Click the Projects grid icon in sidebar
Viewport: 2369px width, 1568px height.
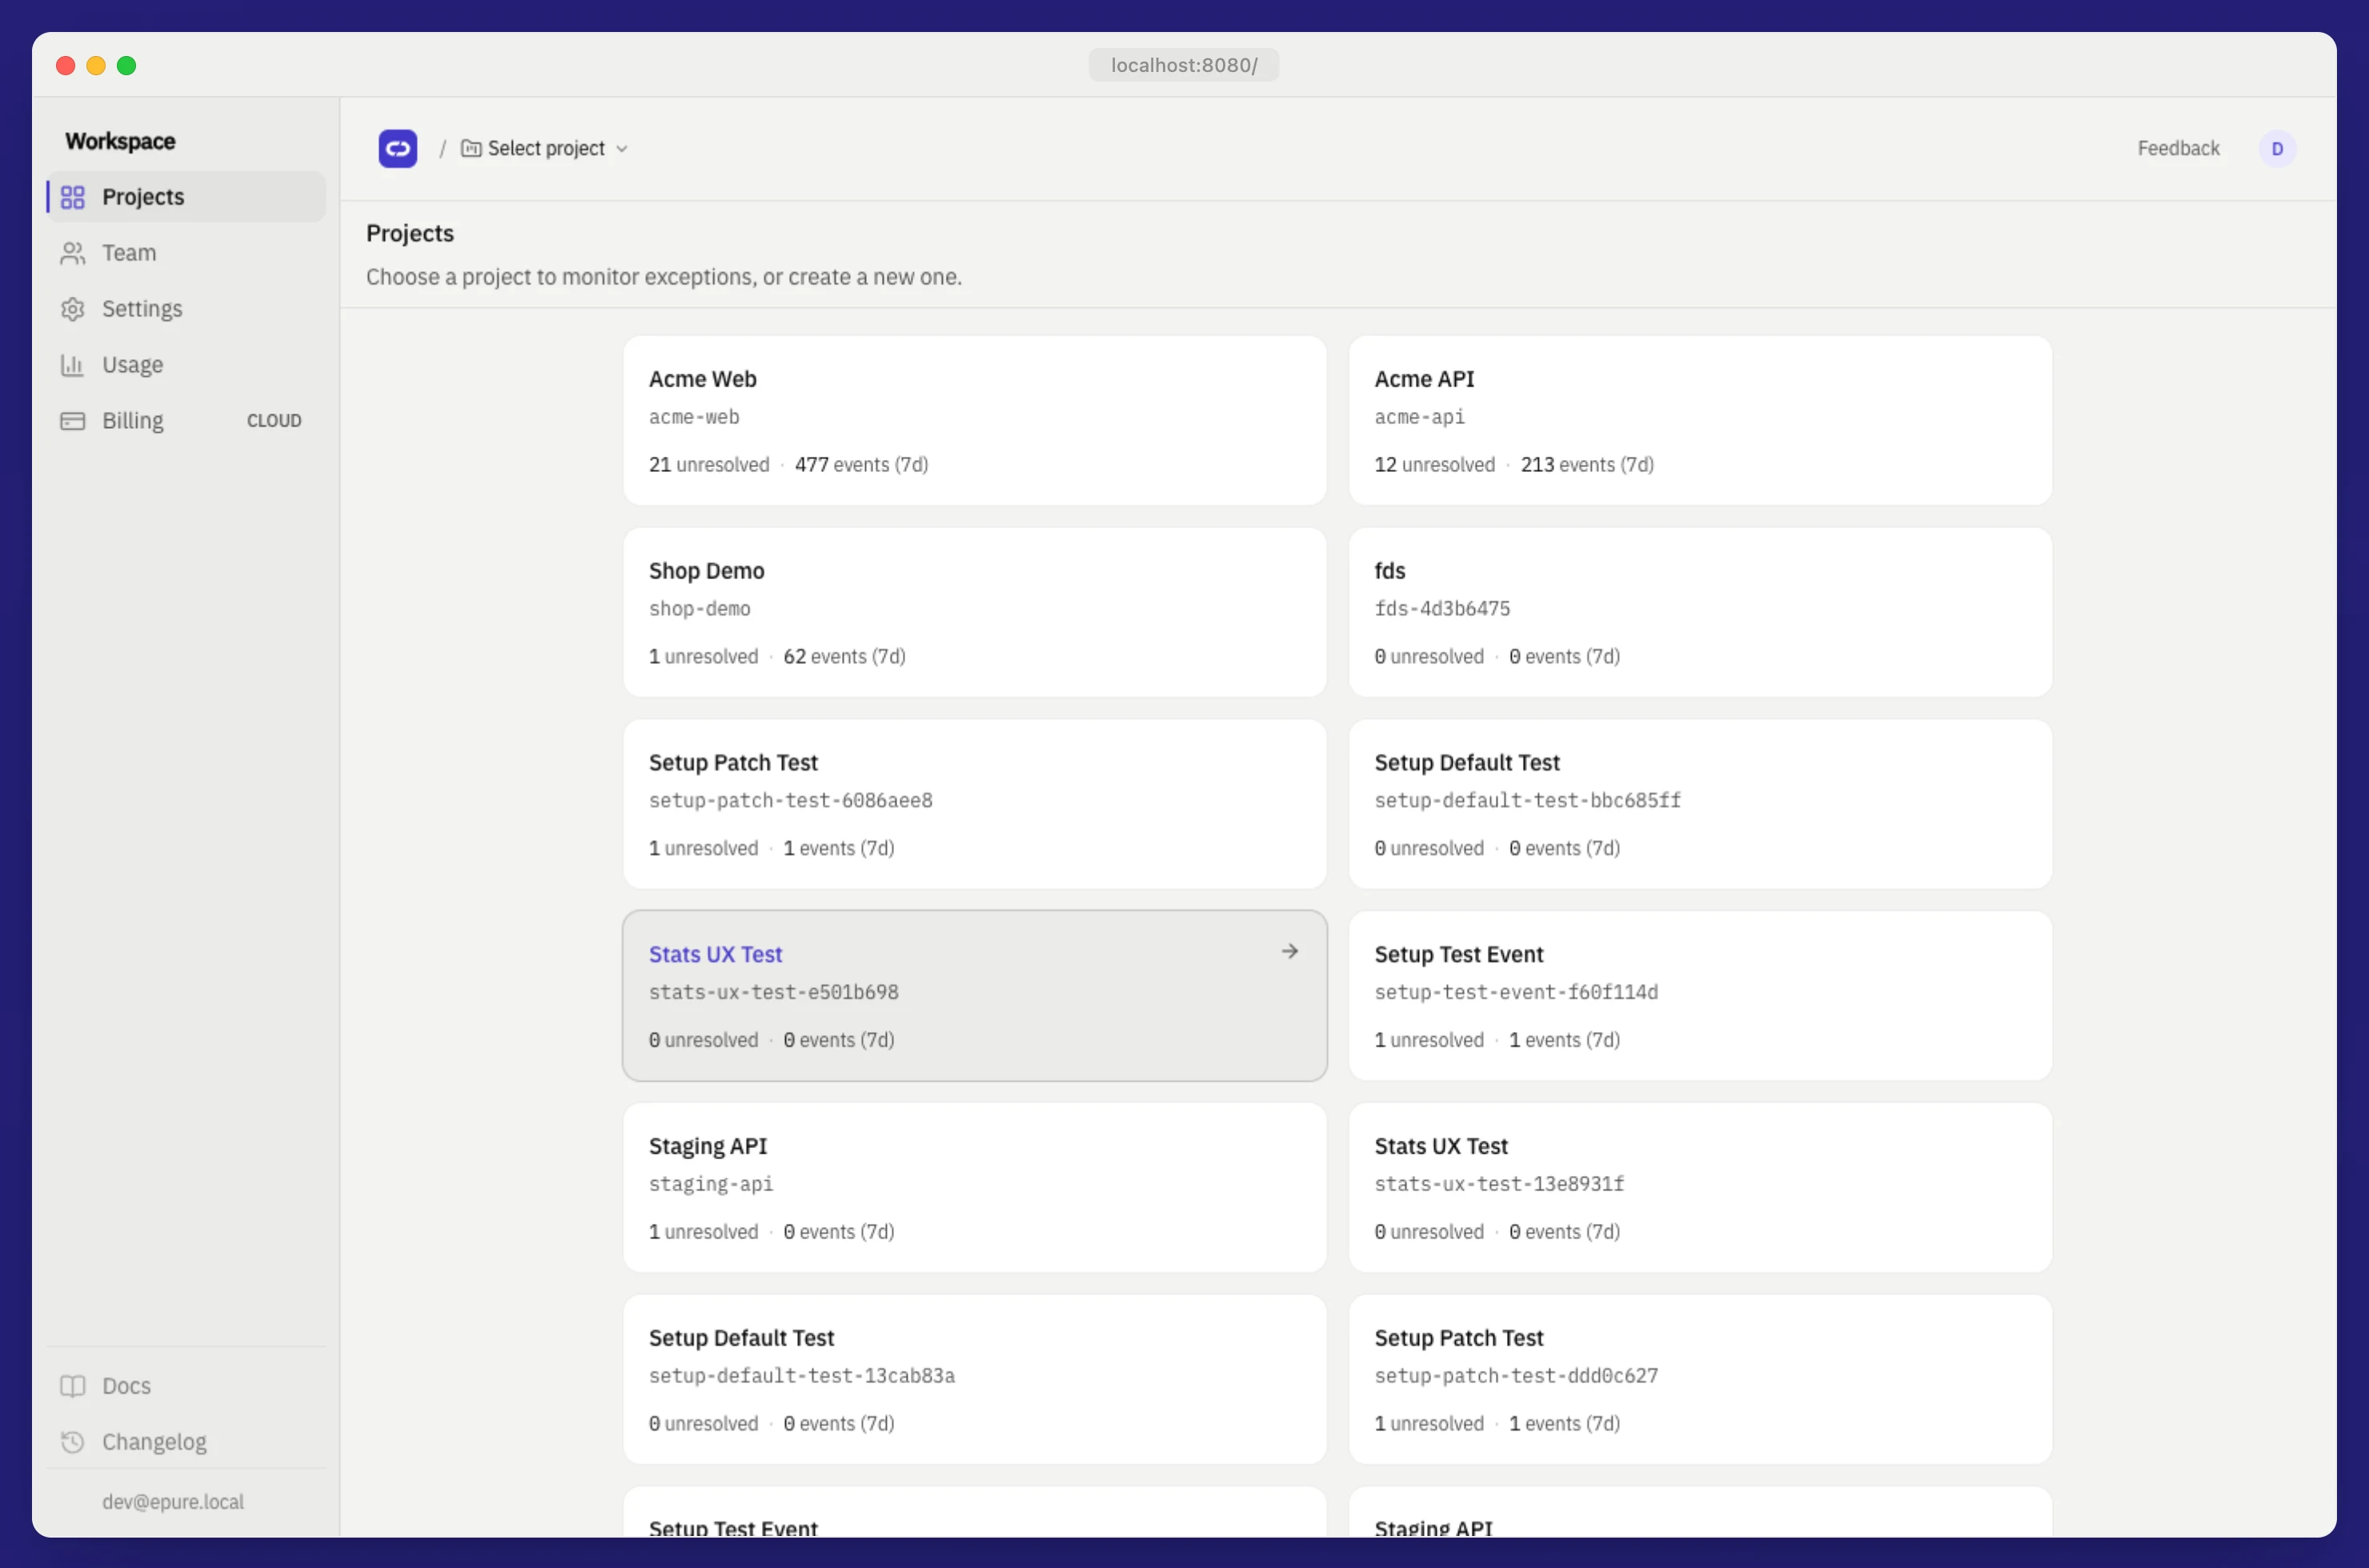tap(72, 197)
